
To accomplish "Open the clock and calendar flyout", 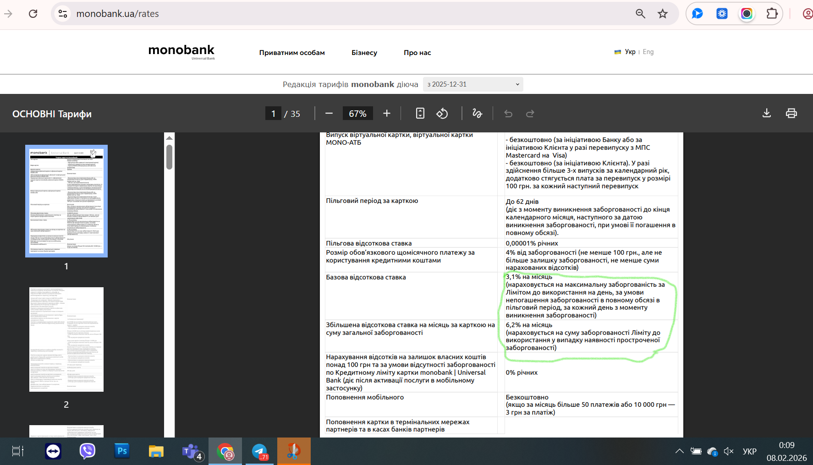I will coord(787,451).
